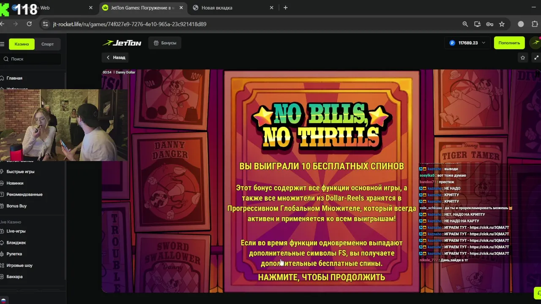Open Баккара in the sidebar
Image resolution: width=541 pixels, height=304 pixels.
tap(14, 277)
